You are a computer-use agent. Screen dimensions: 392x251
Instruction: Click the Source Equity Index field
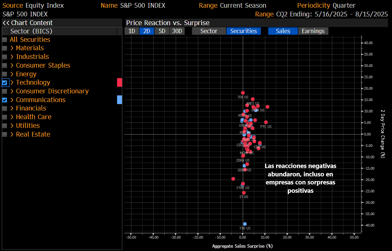pyautogui.click(x=33, y=5)
